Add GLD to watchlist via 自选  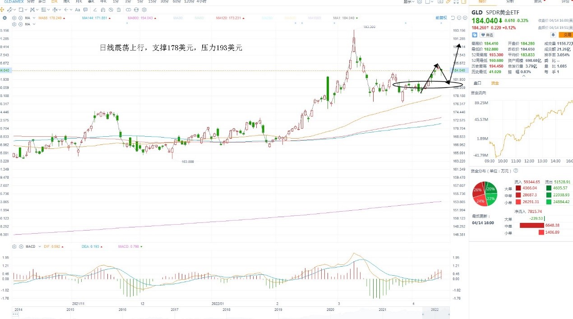487,35
